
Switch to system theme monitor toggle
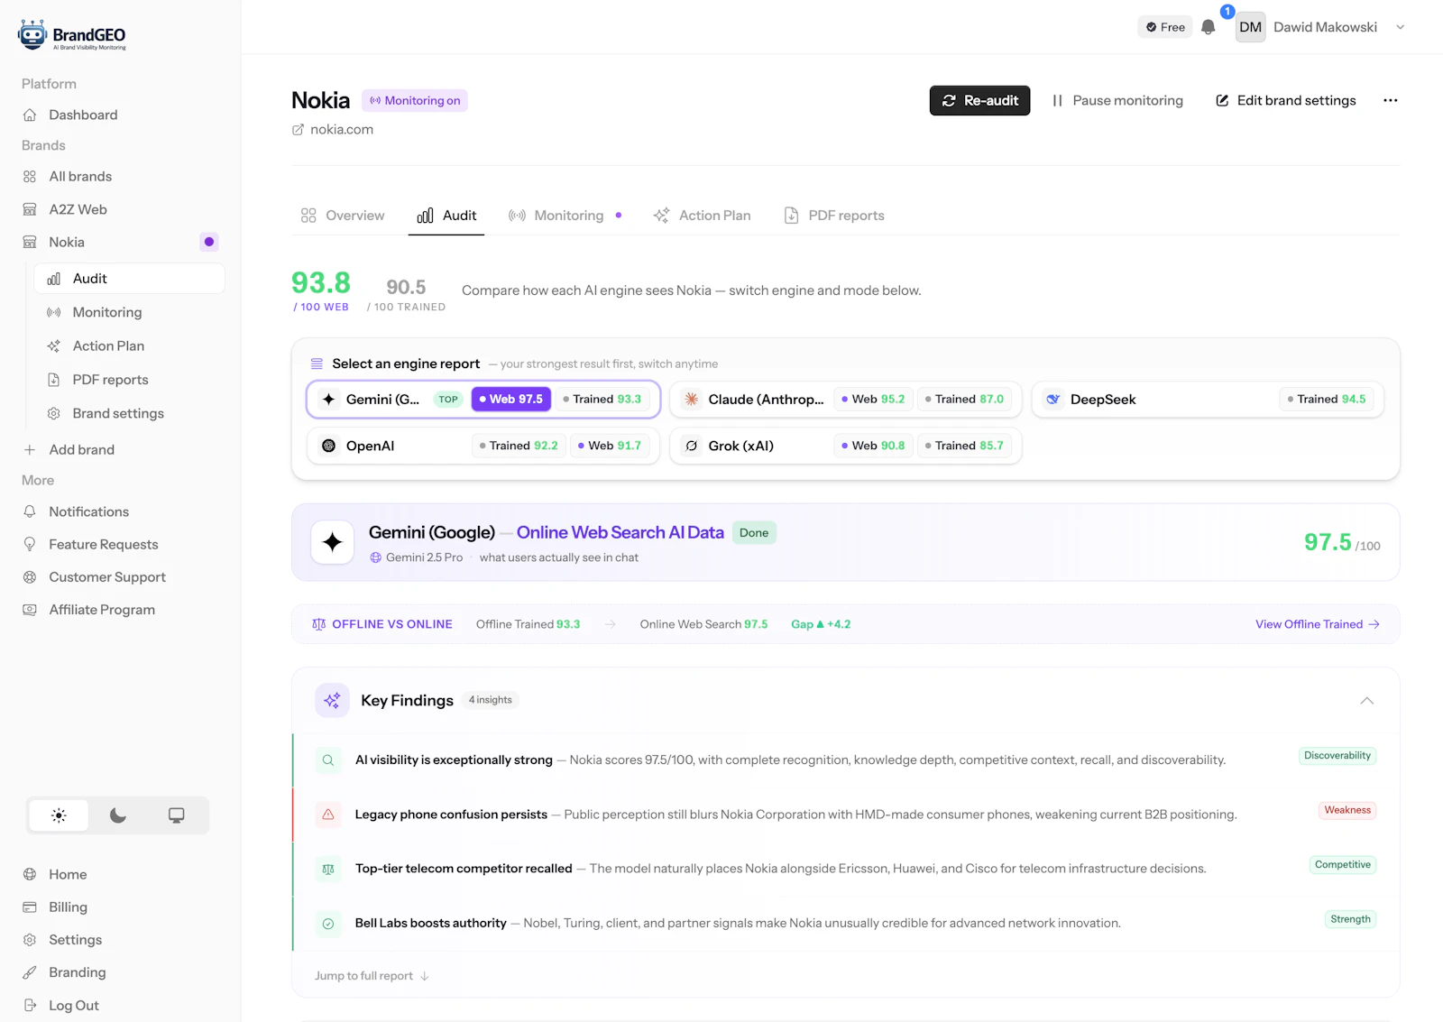pyautogui.click(x=177, y=815)
